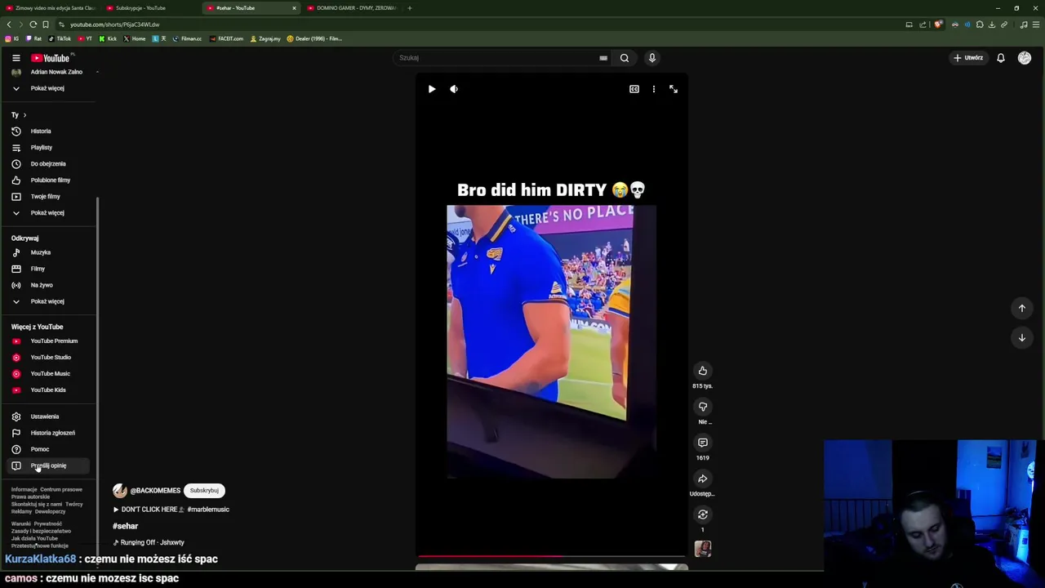The height and width of the screenshot is (588, 1045).
Task: Open the @BACKOMEMES channel
Action: [155, 491]
